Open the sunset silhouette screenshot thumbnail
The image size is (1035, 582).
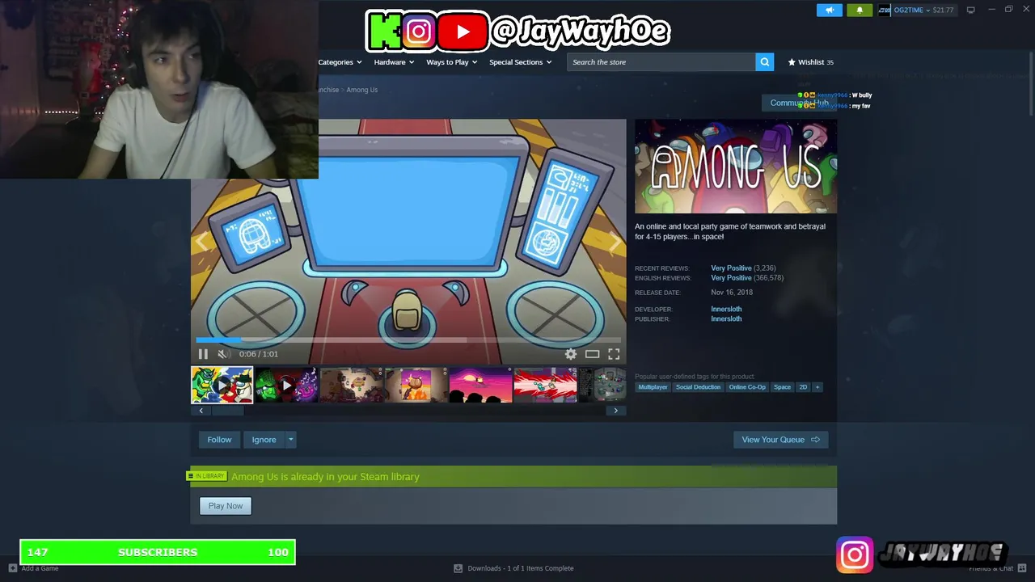tap(480, 386)
